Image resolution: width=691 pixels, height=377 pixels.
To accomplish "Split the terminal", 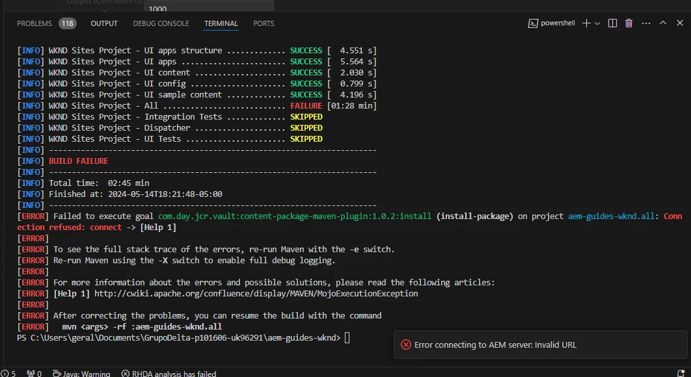I will tap(612, 23).
